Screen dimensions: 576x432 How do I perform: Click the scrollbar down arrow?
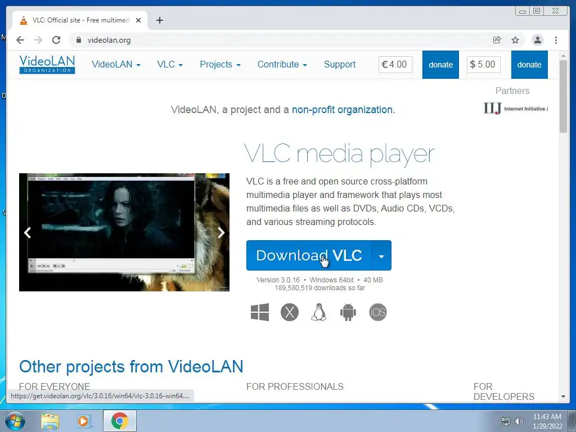click(x=563, y=397)
